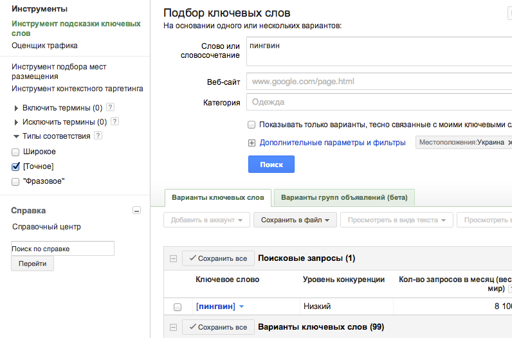512x338 pixels.
Task: Tick the "Фразовое" match type checkbox
Action: 15,182
